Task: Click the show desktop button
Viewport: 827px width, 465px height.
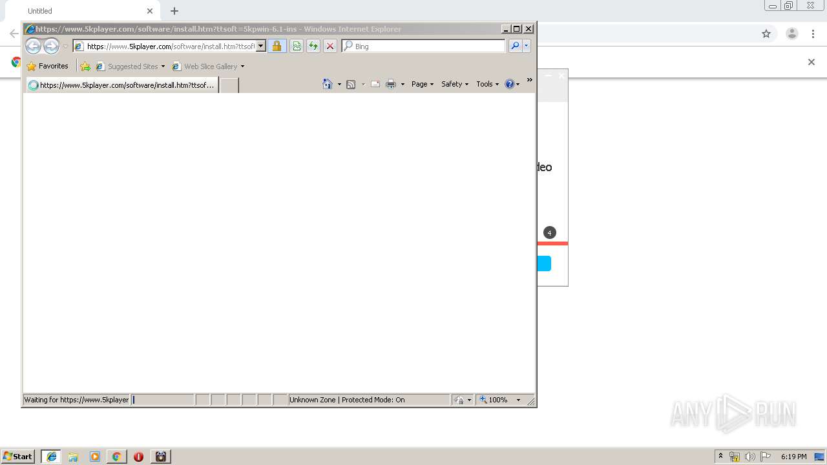Action: click(x=819, y=457)
